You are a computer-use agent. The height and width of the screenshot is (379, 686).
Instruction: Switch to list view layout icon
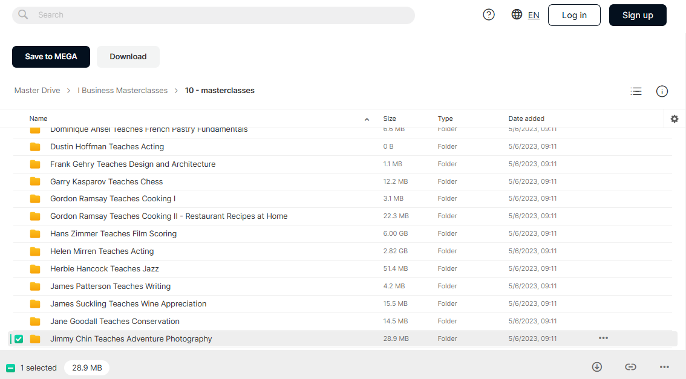click(636, 91)
